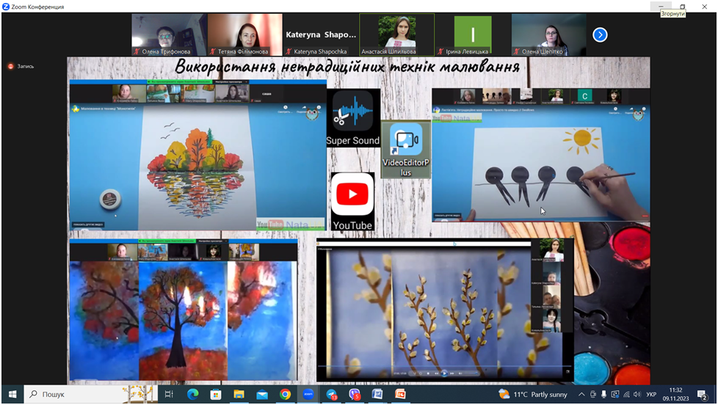This screenshot has width=718, height=405.
Task: Open Microsoft Edge from the taskbar
Action: pyautogui.click(x=192, y=395)
